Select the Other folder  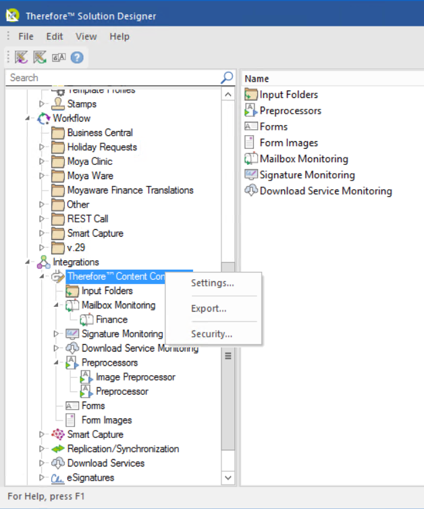[x=78, y=205]
